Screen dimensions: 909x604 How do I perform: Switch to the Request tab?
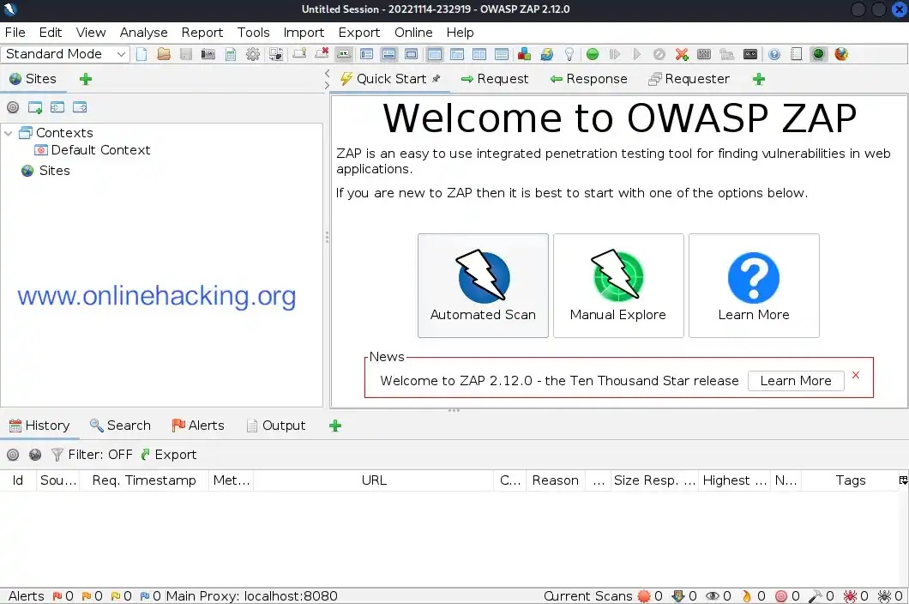pyautogui.click(x=495, y=79)
